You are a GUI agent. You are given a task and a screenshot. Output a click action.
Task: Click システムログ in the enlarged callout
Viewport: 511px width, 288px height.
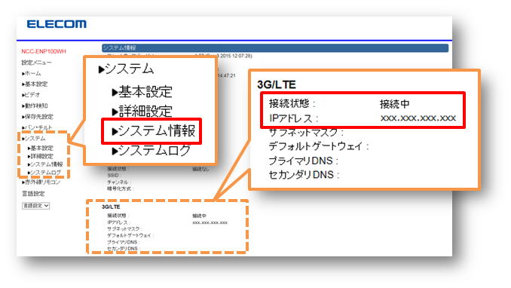[x=151, y=150]
